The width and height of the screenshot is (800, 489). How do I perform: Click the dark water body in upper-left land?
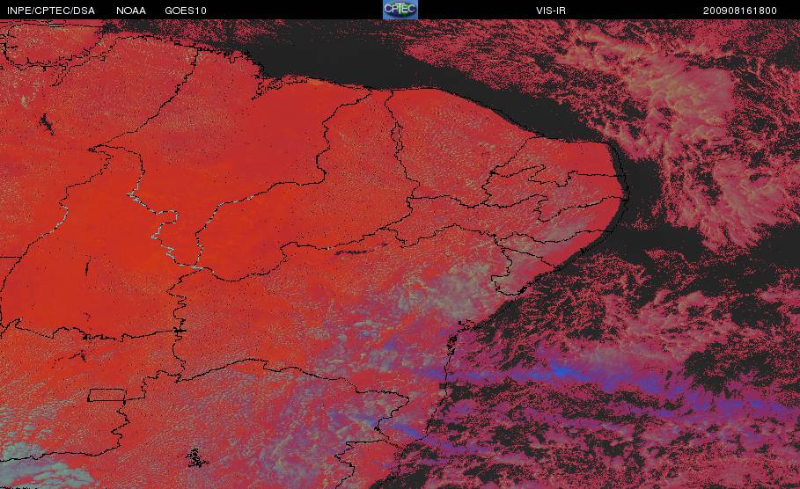click(x=47, y=123)
